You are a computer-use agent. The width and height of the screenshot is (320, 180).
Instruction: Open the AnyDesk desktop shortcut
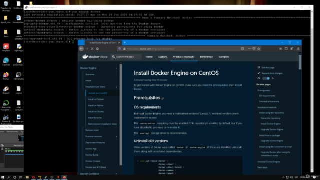[6, 48]
